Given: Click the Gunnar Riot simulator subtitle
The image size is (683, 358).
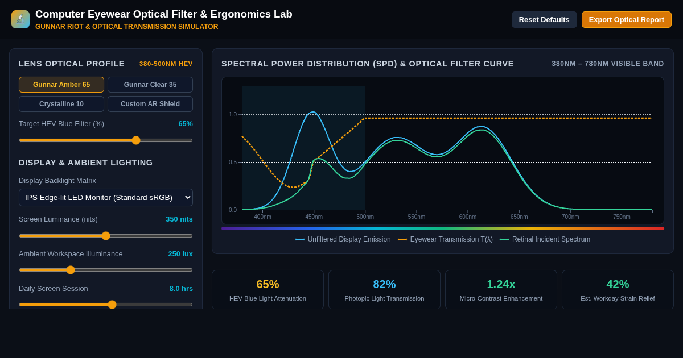Looking at the screenshot, I should tap(126, 27).
